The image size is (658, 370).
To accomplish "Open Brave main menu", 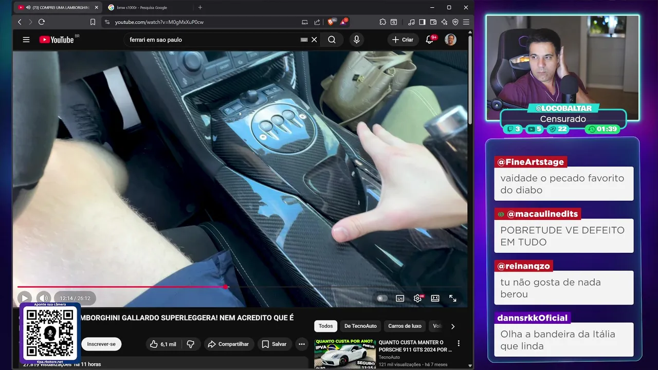I will click(466, 22).
